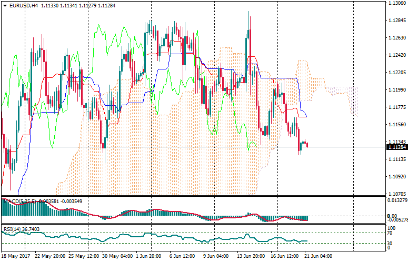408x262 pixels.
Task: Click the 21 Jun 04:00 time label
Action: [316, 256]
